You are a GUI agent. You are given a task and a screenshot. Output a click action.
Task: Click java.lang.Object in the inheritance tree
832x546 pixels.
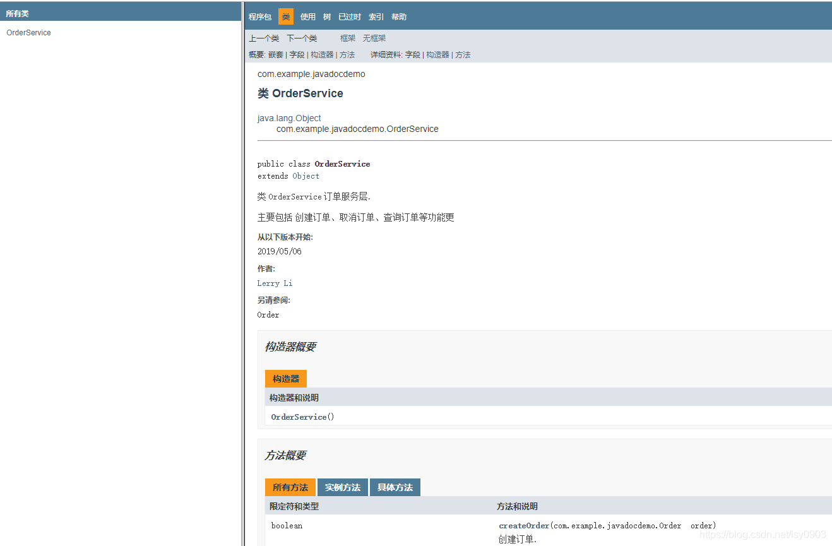(289, 118)
